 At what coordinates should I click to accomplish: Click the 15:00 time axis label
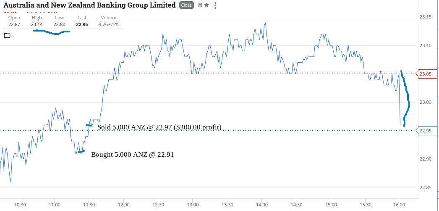(x=330, y=205)
